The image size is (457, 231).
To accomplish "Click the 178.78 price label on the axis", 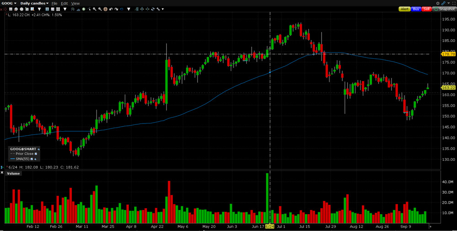I will (448, 54).
